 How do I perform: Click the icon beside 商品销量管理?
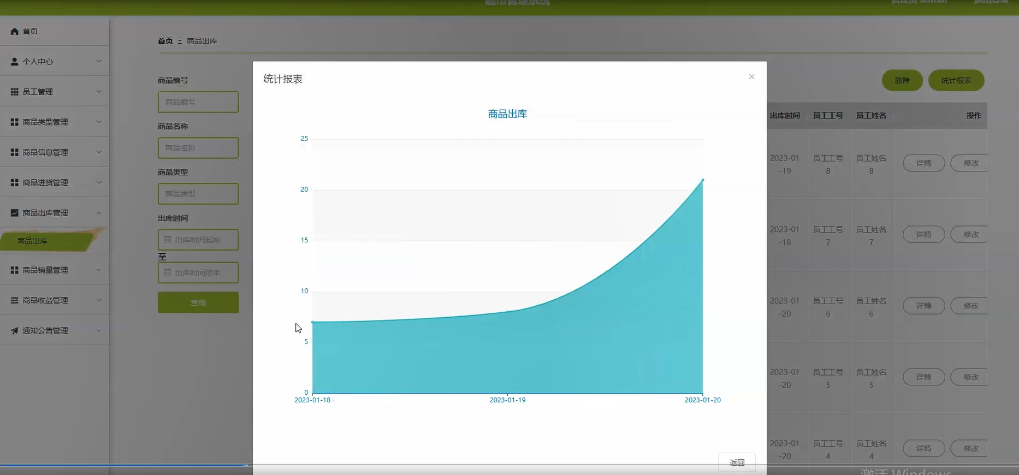tap(15, 270)
